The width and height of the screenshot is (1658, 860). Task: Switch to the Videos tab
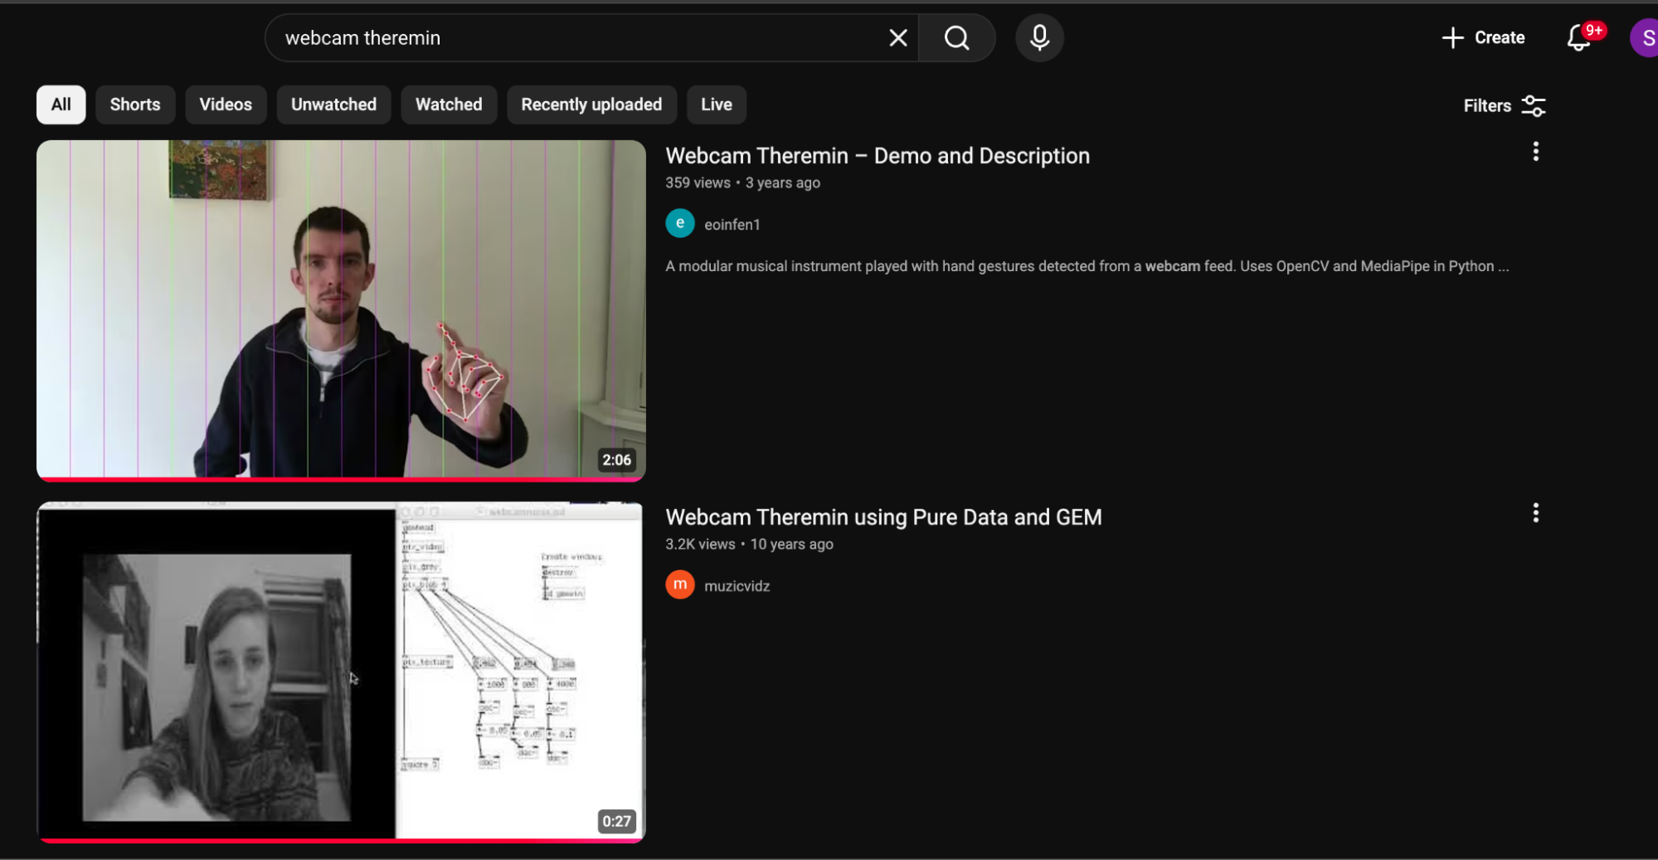(x=225, y=104)
